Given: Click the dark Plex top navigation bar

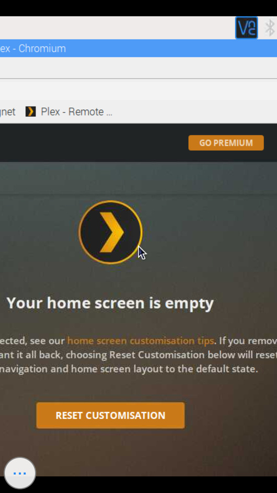Looking at the screenshot, I should 94,143.
